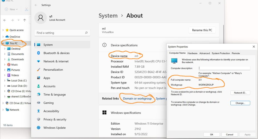Open the Domain or workgroup link
Image resolution: width=258 pixels, height=139 pixels.
(x=137, y=98)
